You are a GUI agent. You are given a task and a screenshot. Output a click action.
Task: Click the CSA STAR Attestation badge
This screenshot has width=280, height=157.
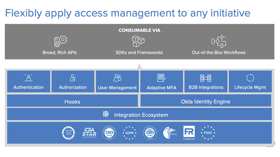(89, 133)
